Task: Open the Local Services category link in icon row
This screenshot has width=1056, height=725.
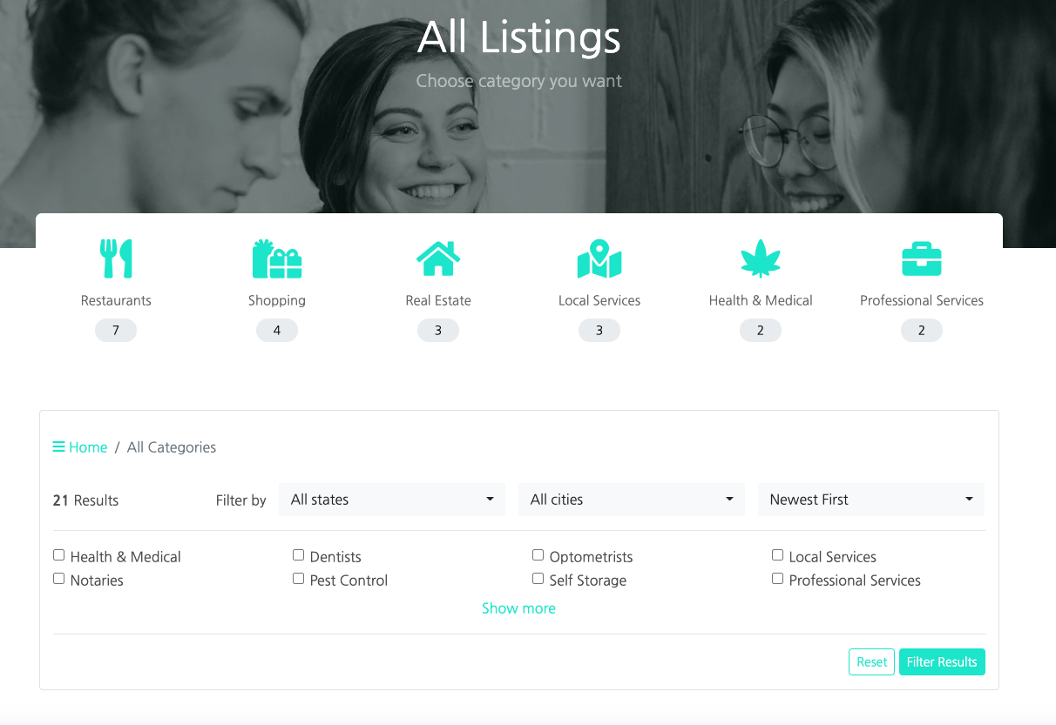Action: 599,300
